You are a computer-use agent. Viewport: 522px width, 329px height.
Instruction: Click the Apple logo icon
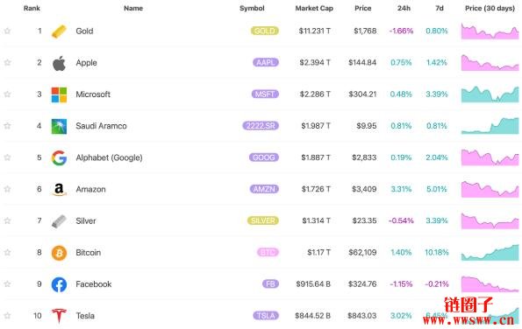[x=59, y=63]
